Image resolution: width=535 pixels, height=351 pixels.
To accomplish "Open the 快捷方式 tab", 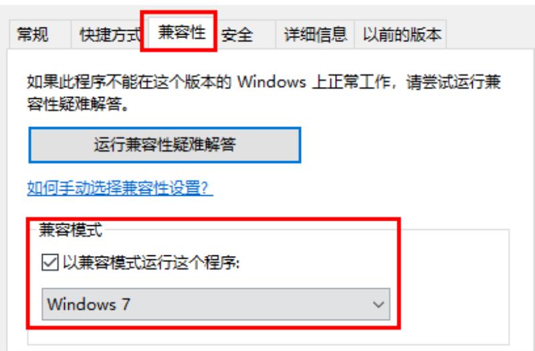I will coord(110,35).
